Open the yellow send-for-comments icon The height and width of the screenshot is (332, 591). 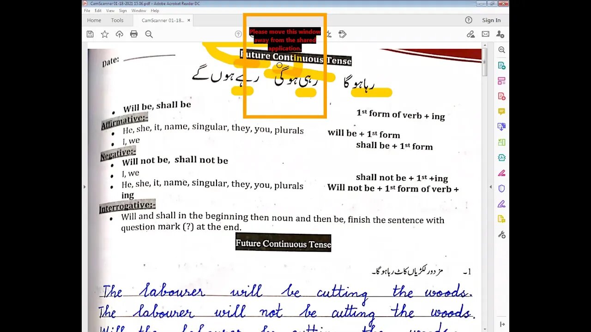coord(501,219)
